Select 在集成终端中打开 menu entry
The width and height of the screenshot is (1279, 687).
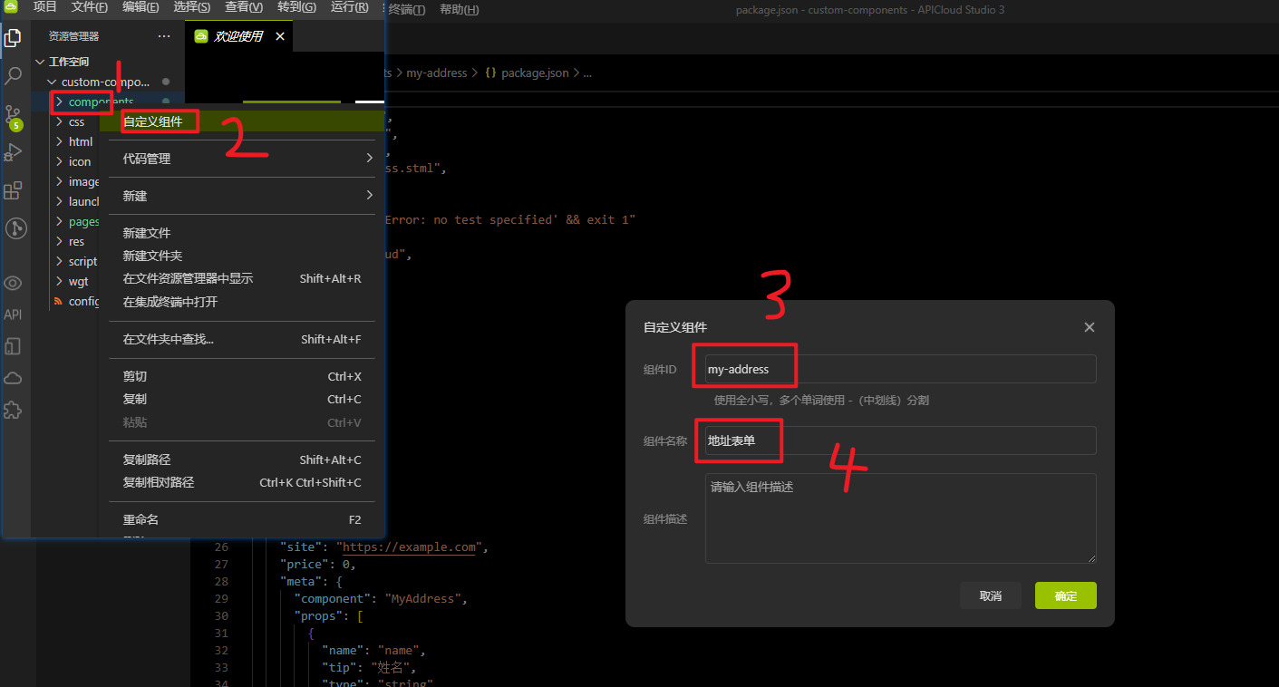pos(242,302)
